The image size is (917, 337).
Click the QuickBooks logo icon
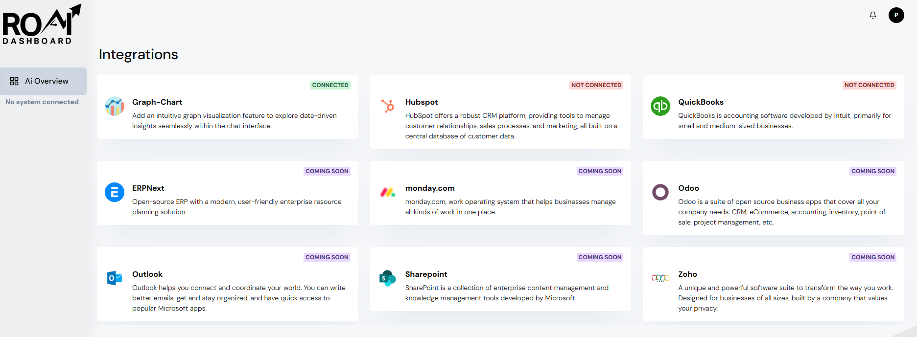click(660, 106)
